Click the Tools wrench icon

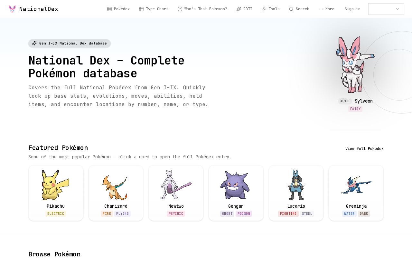pyautogui.click(x=264, y=9)
